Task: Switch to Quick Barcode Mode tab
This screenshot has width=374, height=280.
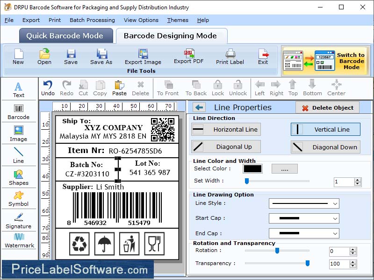Action: (x=65, y=35)
